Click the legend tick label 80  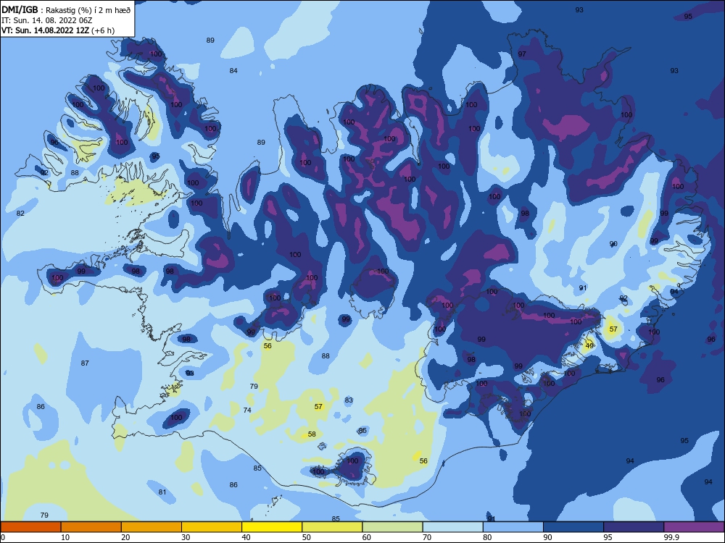pyautogui.click(x=487, y=537)
